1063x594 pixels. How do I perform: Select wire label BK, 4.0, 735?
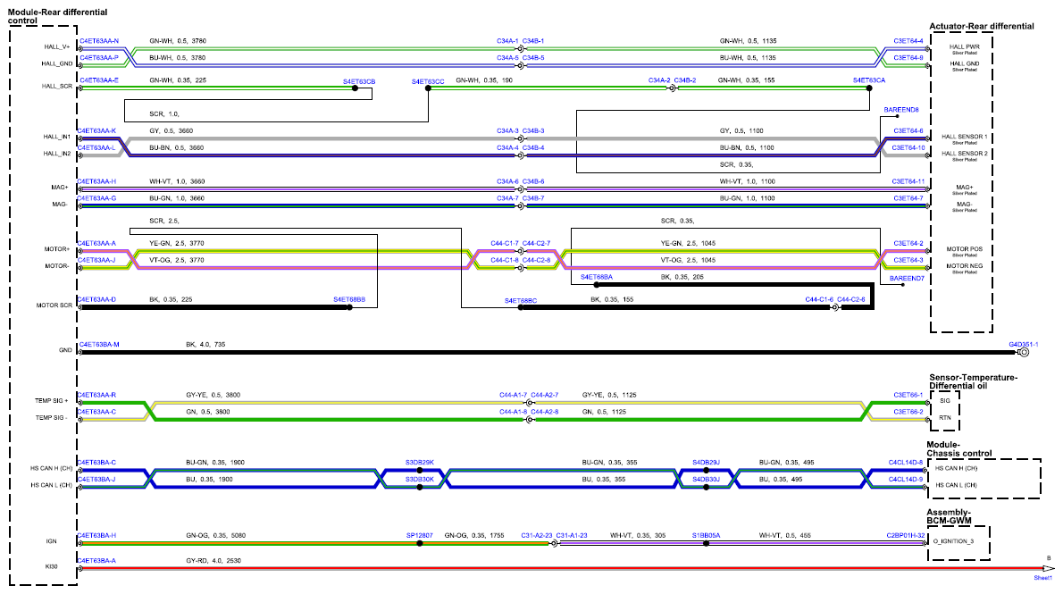205,345
